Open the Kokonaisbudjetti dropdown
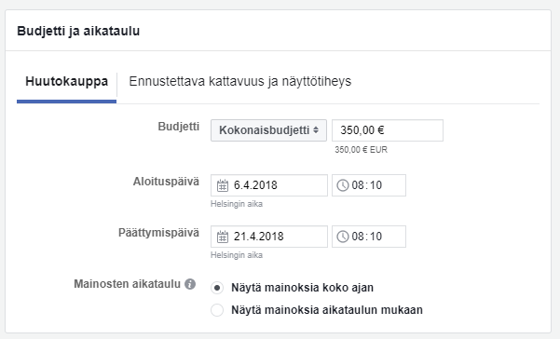The height and width of the screenshot is (339, 560). coord(268,130)
